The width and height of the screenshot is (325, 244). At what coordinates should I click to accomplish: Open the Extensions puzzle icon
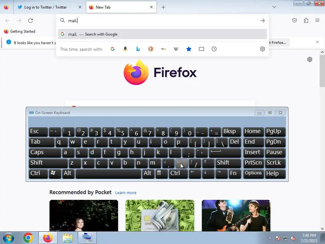(306, 20)
